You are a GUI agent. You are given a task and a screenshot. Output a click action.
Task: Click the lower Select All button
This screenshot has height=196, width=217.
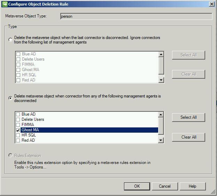pos(188,117)
